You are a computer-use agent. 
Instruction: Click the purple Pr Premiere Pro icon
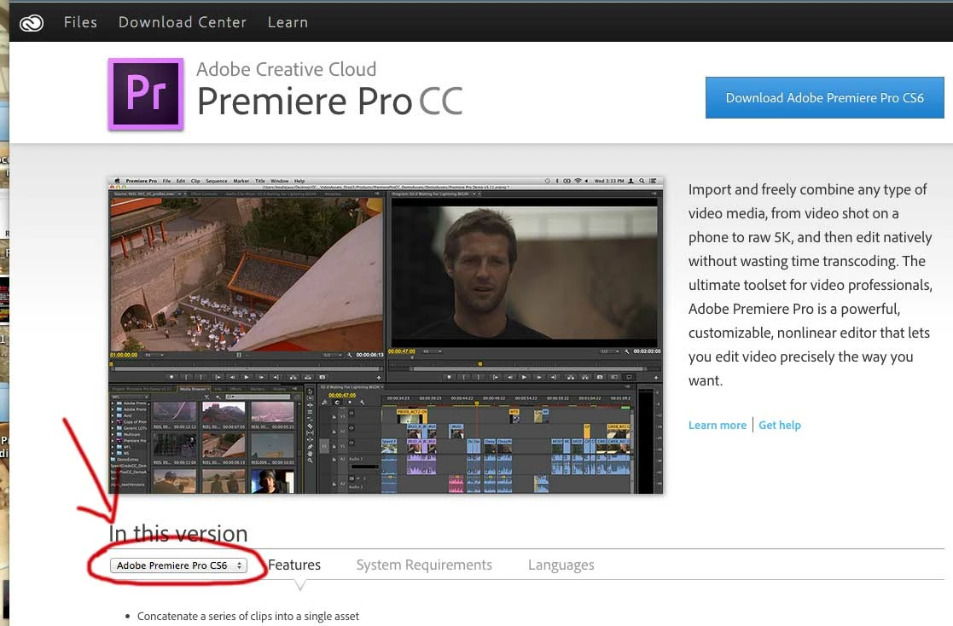[x=146, y=94]
